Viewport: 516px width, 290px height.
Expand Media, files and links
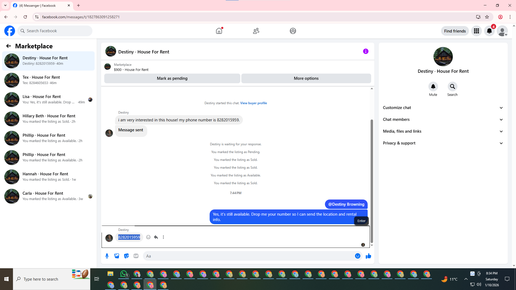click(x=443, y=131)
